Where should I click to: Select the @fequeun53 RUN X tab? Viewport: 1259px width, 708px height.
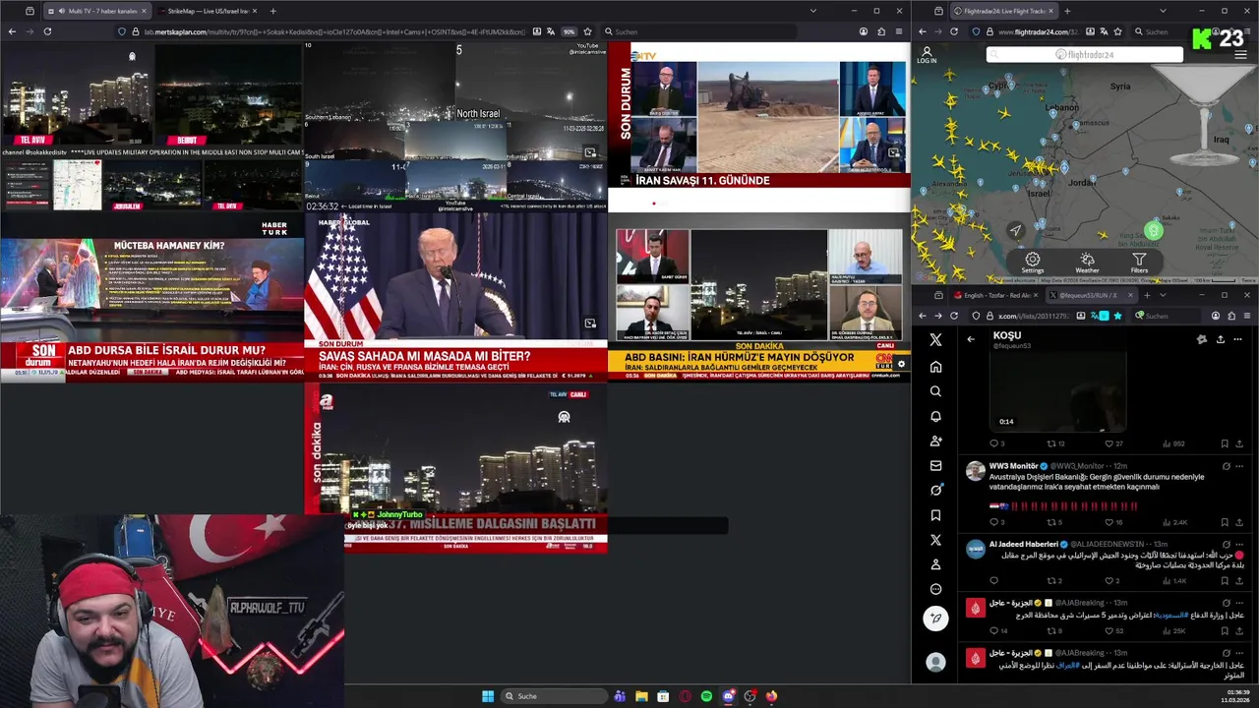tap(1090, 295)
